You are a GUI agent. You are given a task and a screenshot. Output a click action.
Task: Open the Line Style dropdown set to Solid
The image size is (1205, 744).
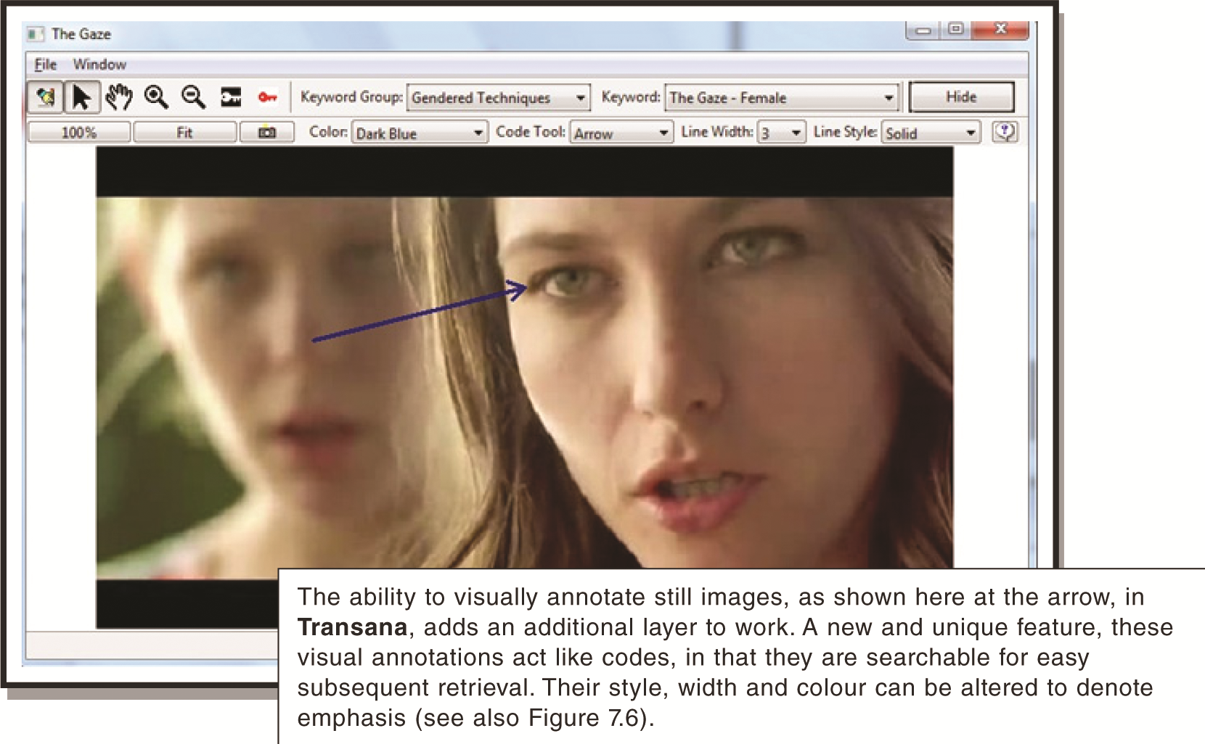pyautogui.click(x=931, y=133)
